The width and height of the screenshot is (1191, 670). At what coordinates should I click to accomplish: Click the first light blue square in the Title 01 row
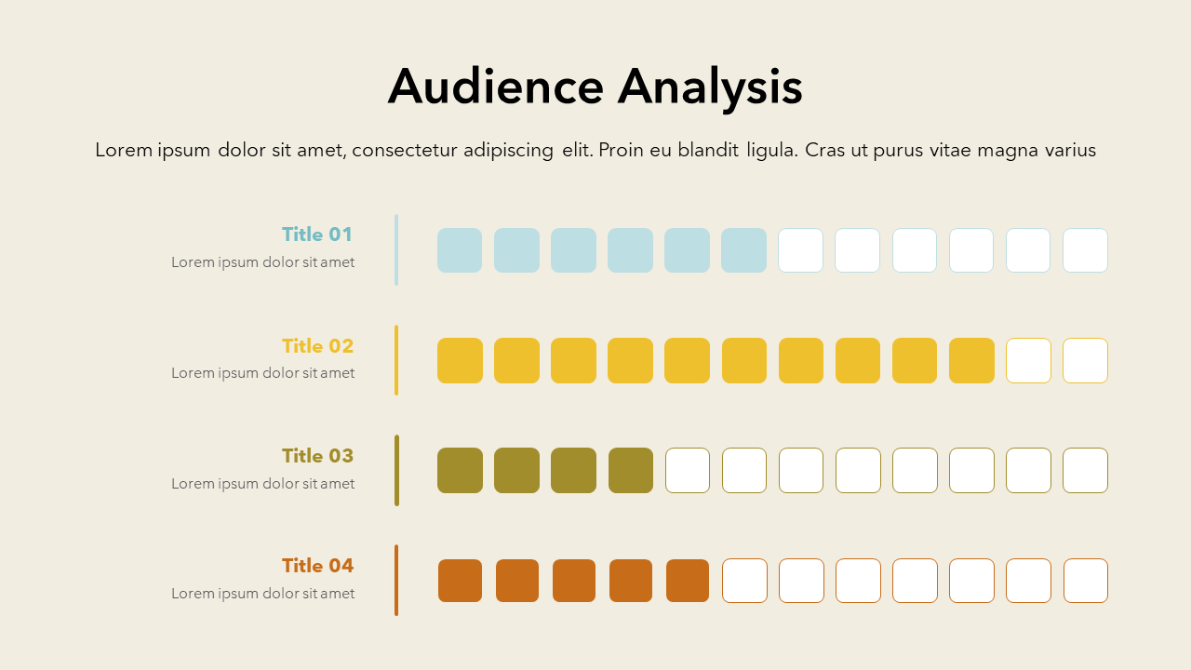point(460,250)
